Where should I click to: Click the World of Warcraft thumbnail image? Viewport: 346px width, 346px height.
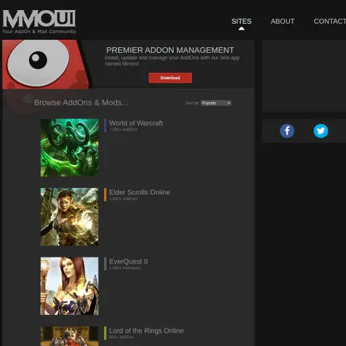tap(70, 147)
